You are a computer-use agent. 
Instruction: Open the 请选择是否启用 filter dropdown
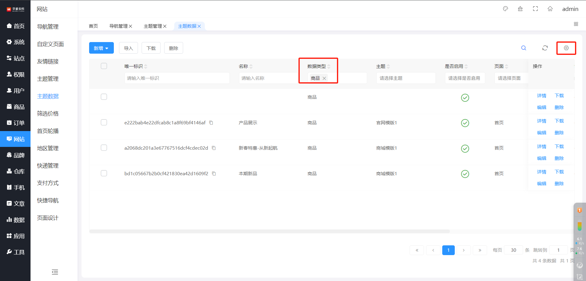tap(465, 78)
